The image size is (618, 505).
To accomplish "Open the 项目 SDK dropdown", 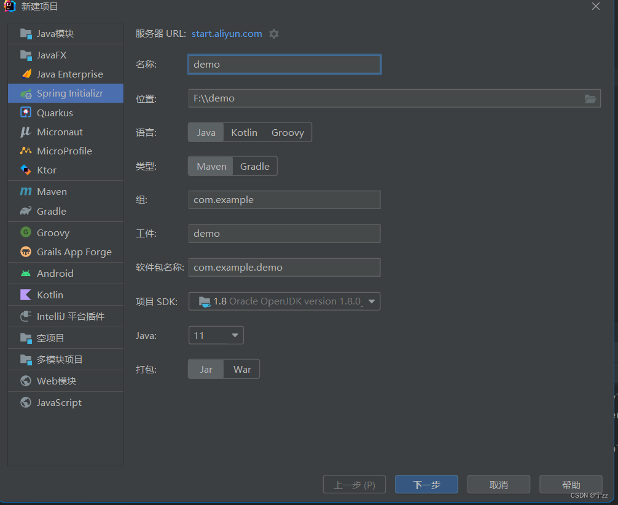I will pyautogui.click(x=284, y=301).
